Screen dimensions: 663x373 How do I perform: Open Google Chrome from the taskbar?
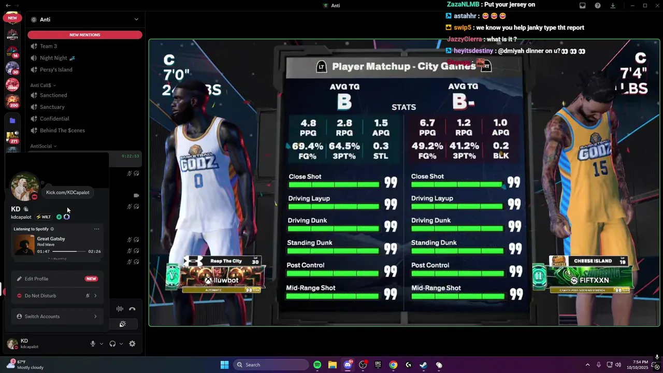coord(393,365)
